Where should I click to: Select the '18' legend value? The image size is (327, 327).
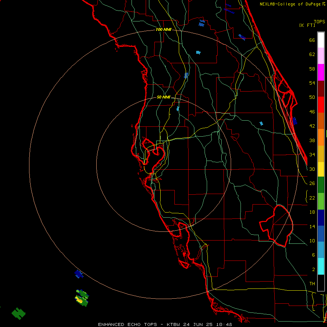pyautogui.click(x=312, y=212)
